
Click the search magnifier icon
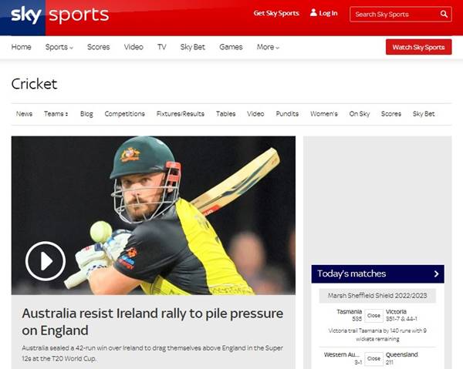444,14
